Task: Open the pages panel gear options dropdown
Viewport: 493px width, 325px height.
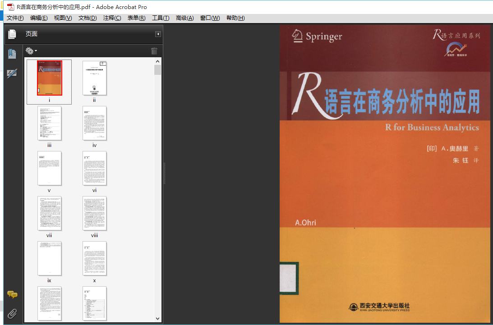Action: [31, 50]
